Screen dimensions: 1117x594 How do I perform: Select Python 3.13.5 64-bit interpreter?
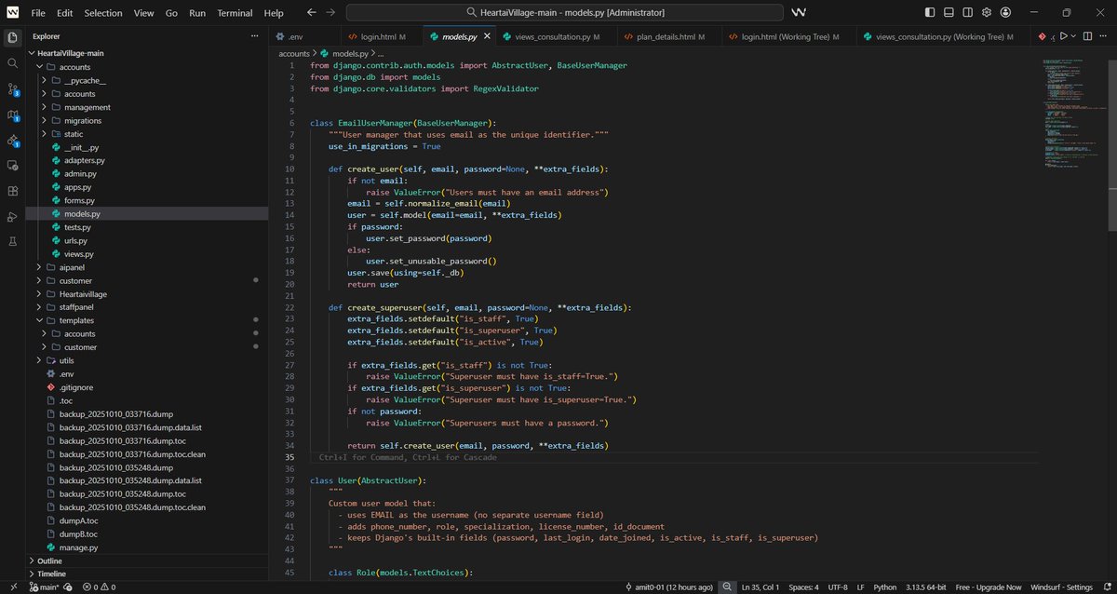click(x=925, y=587)
